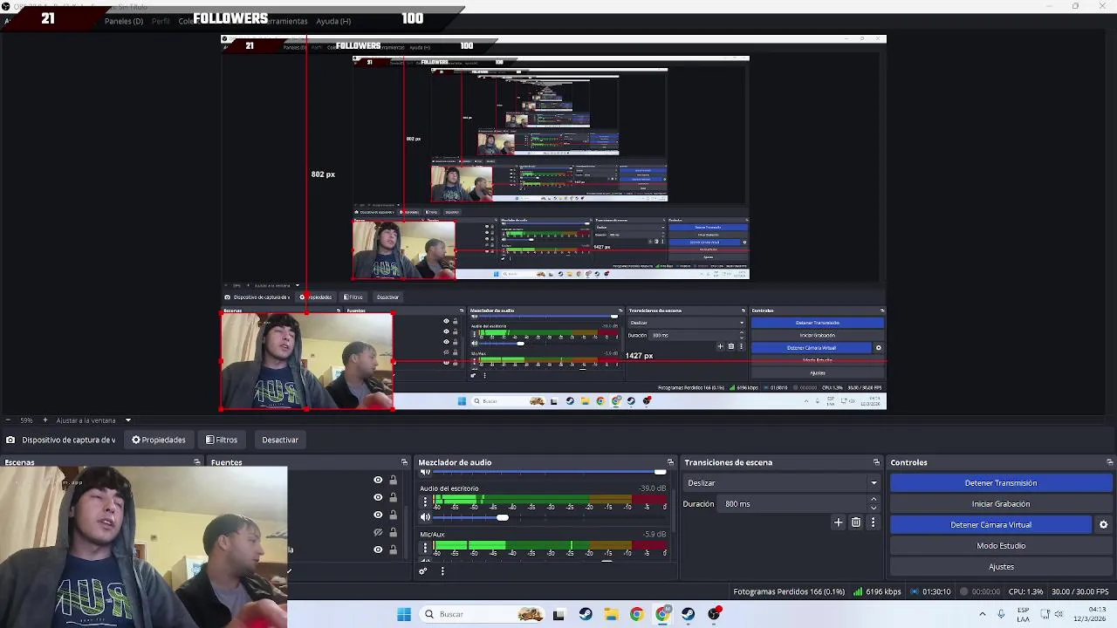The image size is (1117, 628).
Task: Open Deslizar transition combo box
Action: 780,482
